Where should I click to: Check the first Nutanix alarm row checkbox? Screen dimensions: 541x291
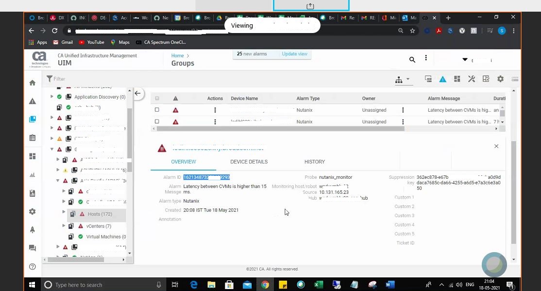tap(157, 110)
